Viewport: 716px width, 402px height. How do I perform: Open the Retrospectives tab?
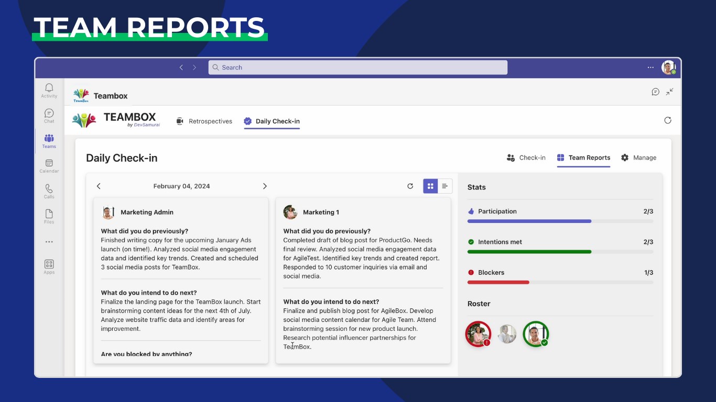tap(204, 121)
